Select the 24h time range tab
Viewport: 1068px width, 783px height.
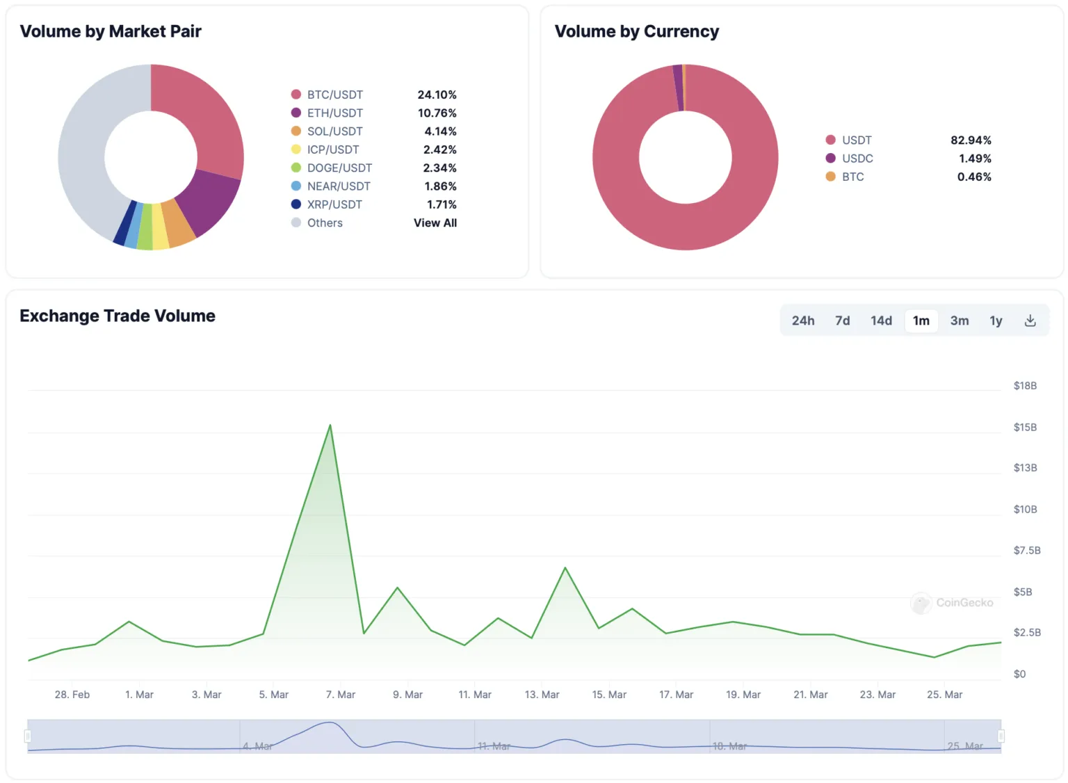[x=802, y=321]
